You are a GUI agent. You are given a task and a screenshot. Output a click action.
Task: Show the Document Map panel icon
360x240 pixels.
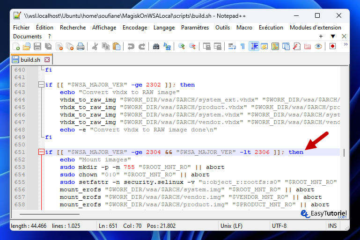tap(275, 47)
